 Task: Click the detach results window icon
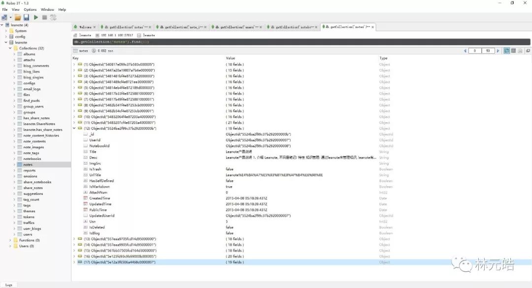coord(528,51)
